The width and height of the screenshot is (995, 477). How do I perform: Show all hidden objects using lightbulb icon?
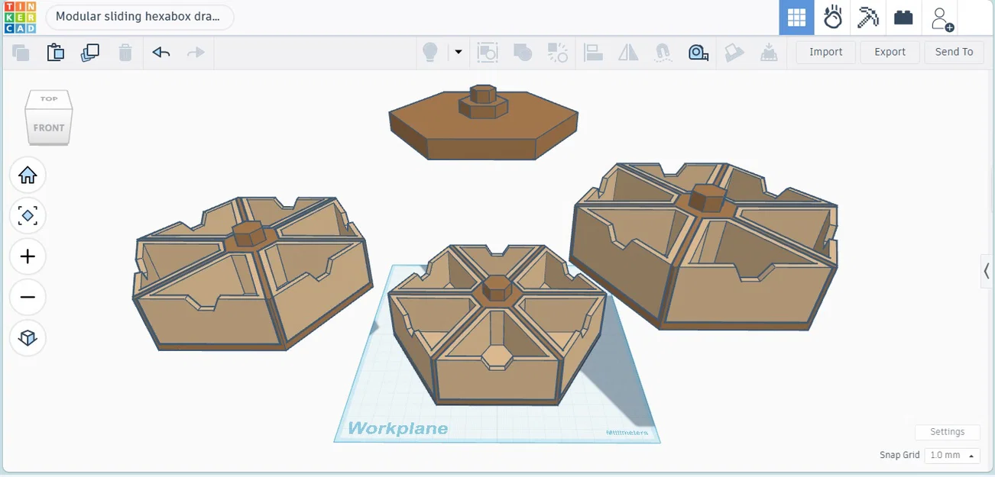click(x=430, y=52)
